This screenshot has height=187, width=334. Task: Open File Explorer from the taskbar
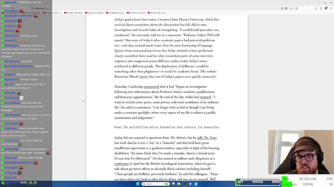tap(179, 184)
